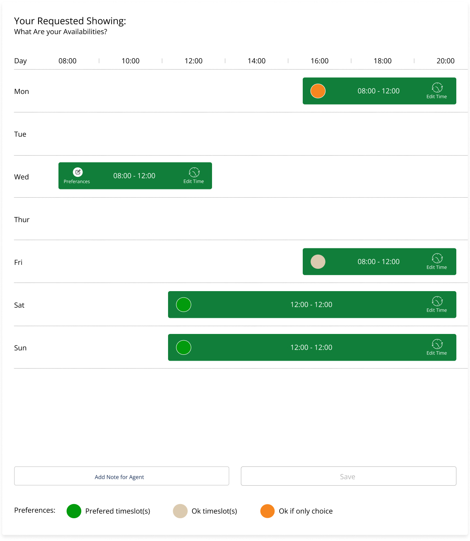Click Wednesday 08:00 - 12:00 time text

pyautogui.click(x=134, y=176)
